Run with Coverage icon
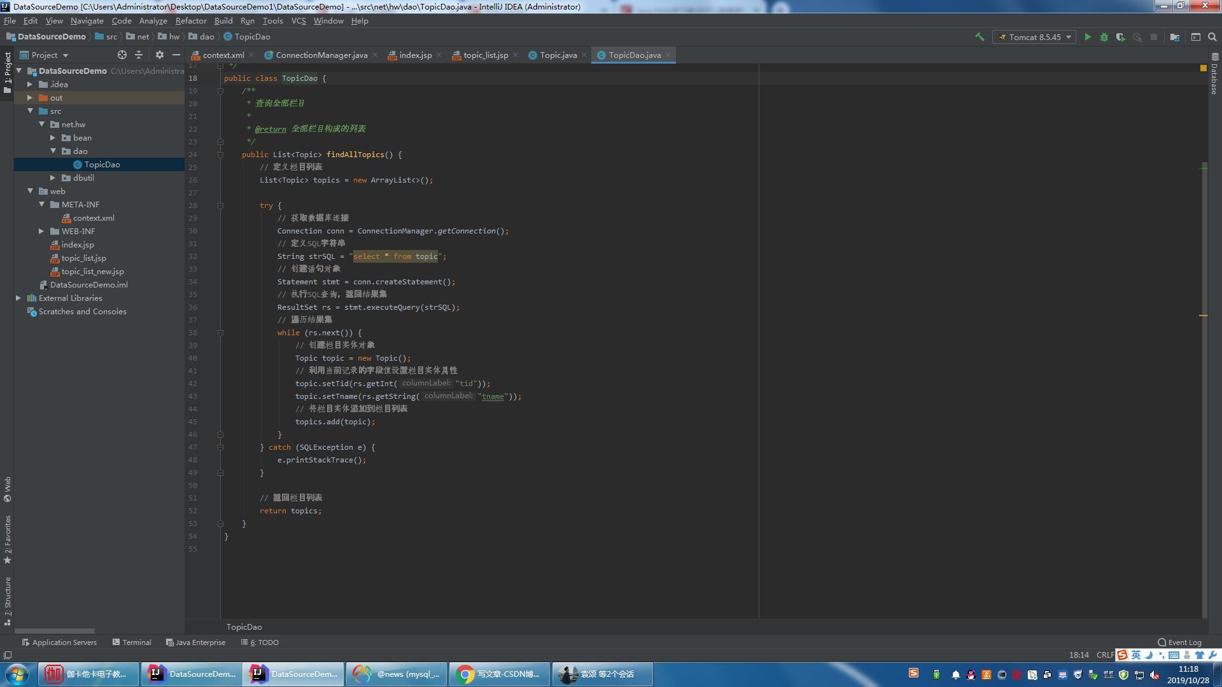The width and height of the screenshot is (1222, 687). coord(1121,37)
